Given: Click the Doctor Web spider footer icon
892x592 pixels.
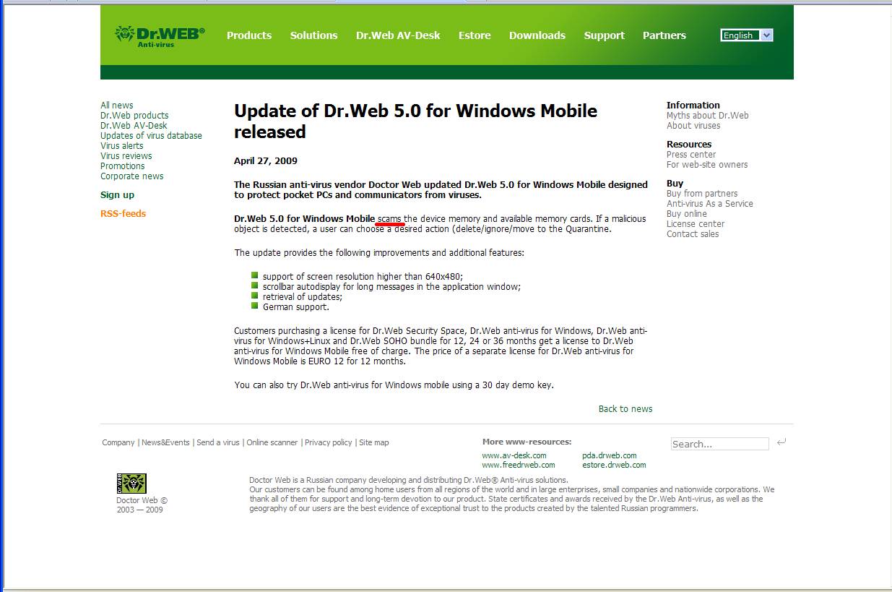Looking at the screenshot, I should 131,484.
